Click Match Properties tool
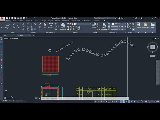Image resolution: width=160 pixels, height=120 pixels. [104, 26]
